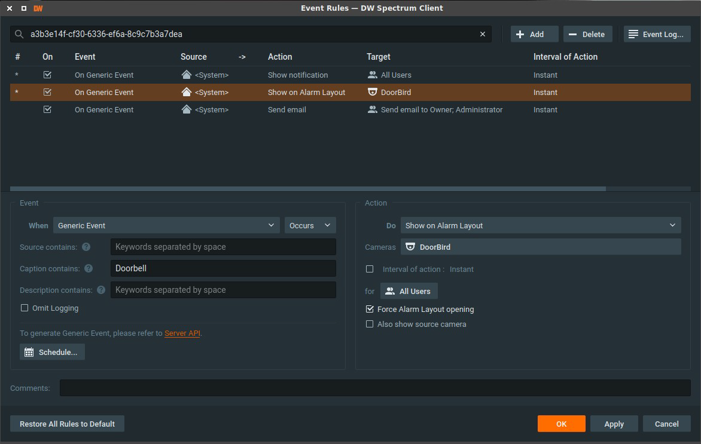Focus the Source contains input field

(224, 247)
